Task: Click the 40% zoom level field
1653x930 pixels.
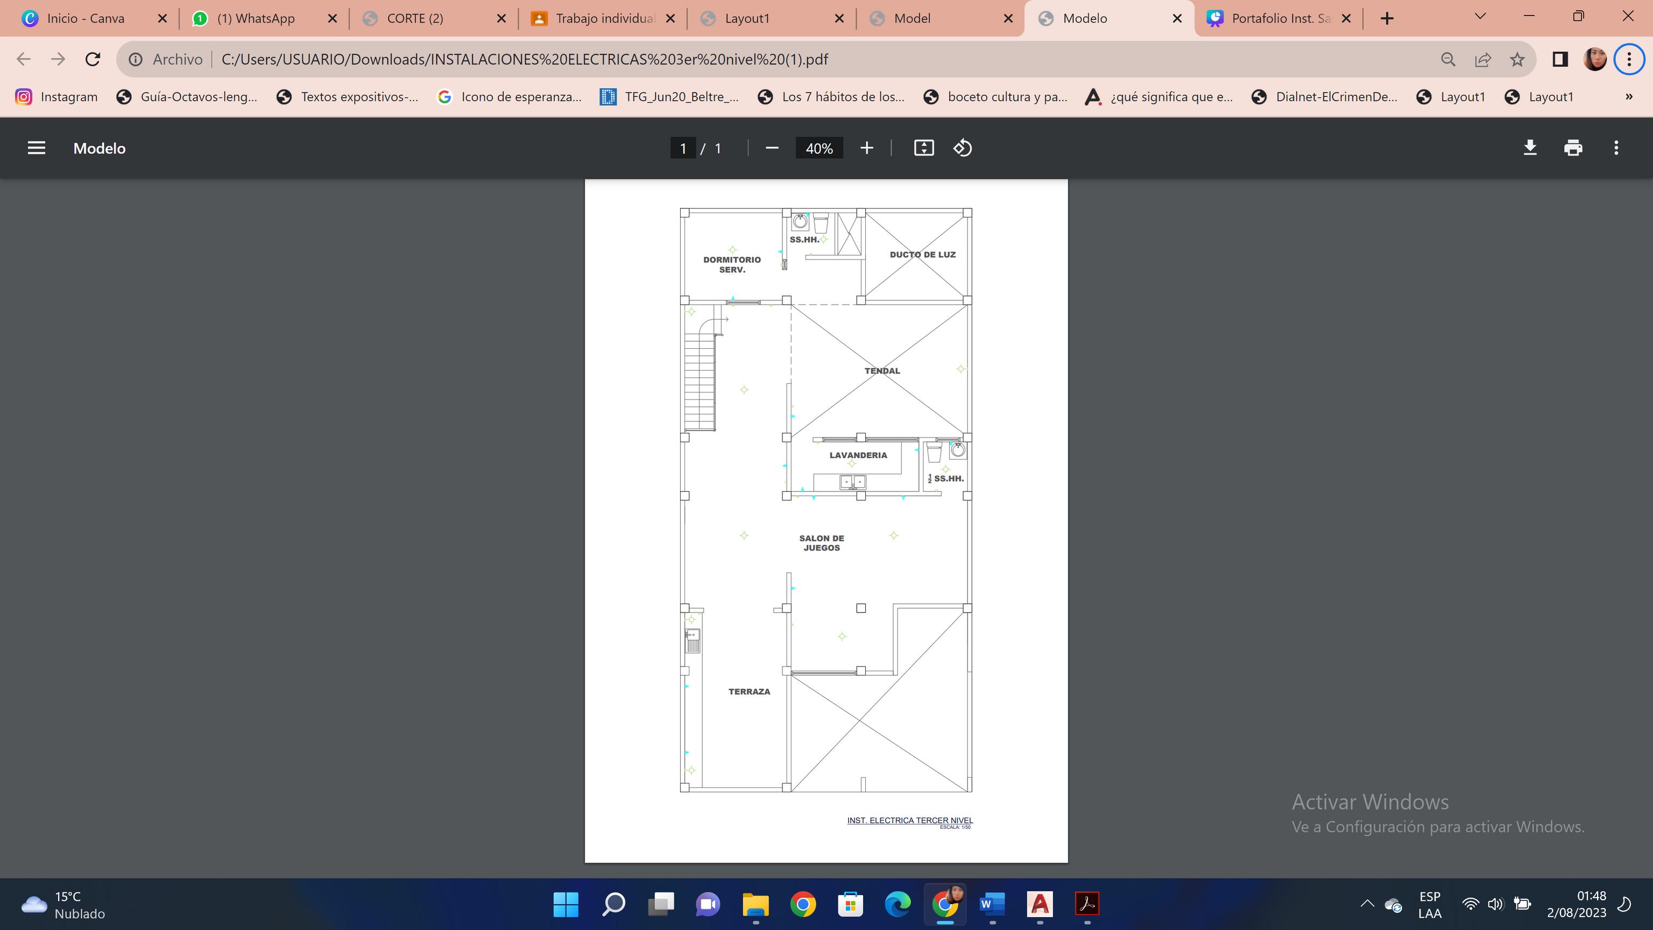Action: pos(819,148)
